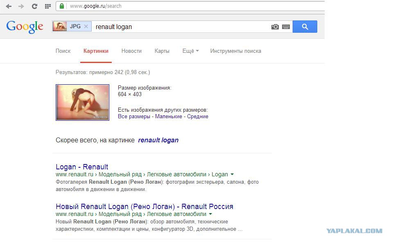Click the camera search-by-image icon

pos(275,27)
